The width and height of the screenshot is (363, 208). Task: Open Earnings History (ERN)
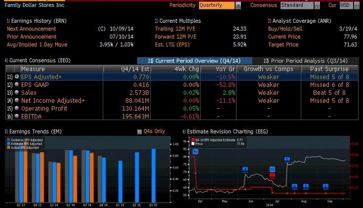(37, 21)
